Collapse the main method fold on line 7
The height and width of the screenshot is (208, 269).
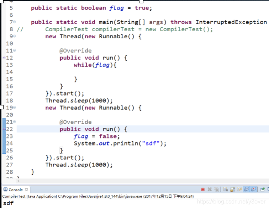[15, 22]
